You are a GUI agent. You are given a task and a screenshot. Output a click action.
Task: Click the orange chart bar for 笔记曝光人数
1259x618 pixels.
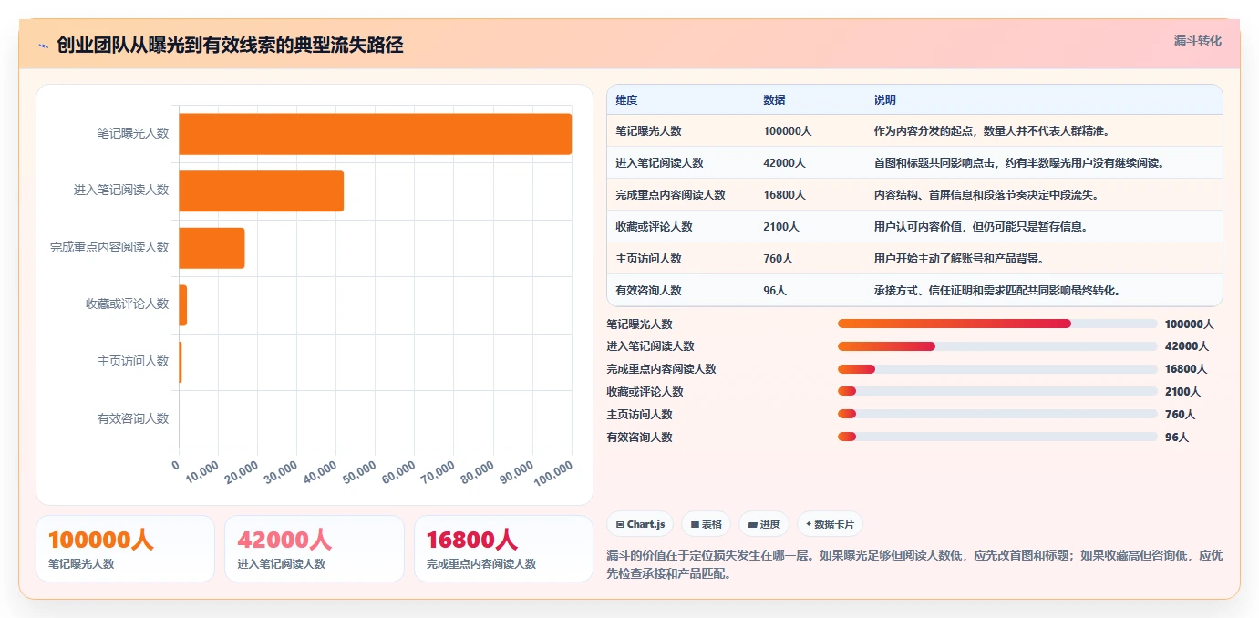[x=375, y=134]
